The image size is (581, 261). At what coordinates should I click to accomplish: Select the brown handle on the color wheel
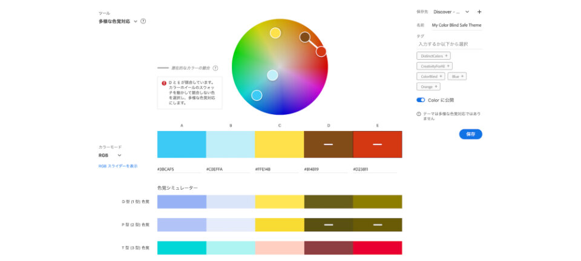point(305,37)
